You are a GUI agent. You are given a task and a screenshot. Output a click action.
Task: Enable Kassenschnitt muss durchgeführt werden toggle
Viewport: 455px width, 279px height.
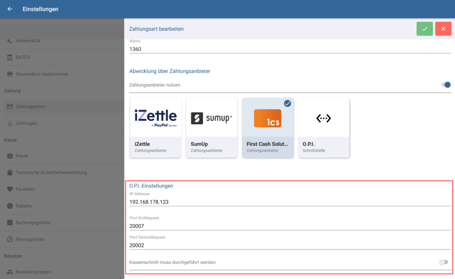(443, 263)
